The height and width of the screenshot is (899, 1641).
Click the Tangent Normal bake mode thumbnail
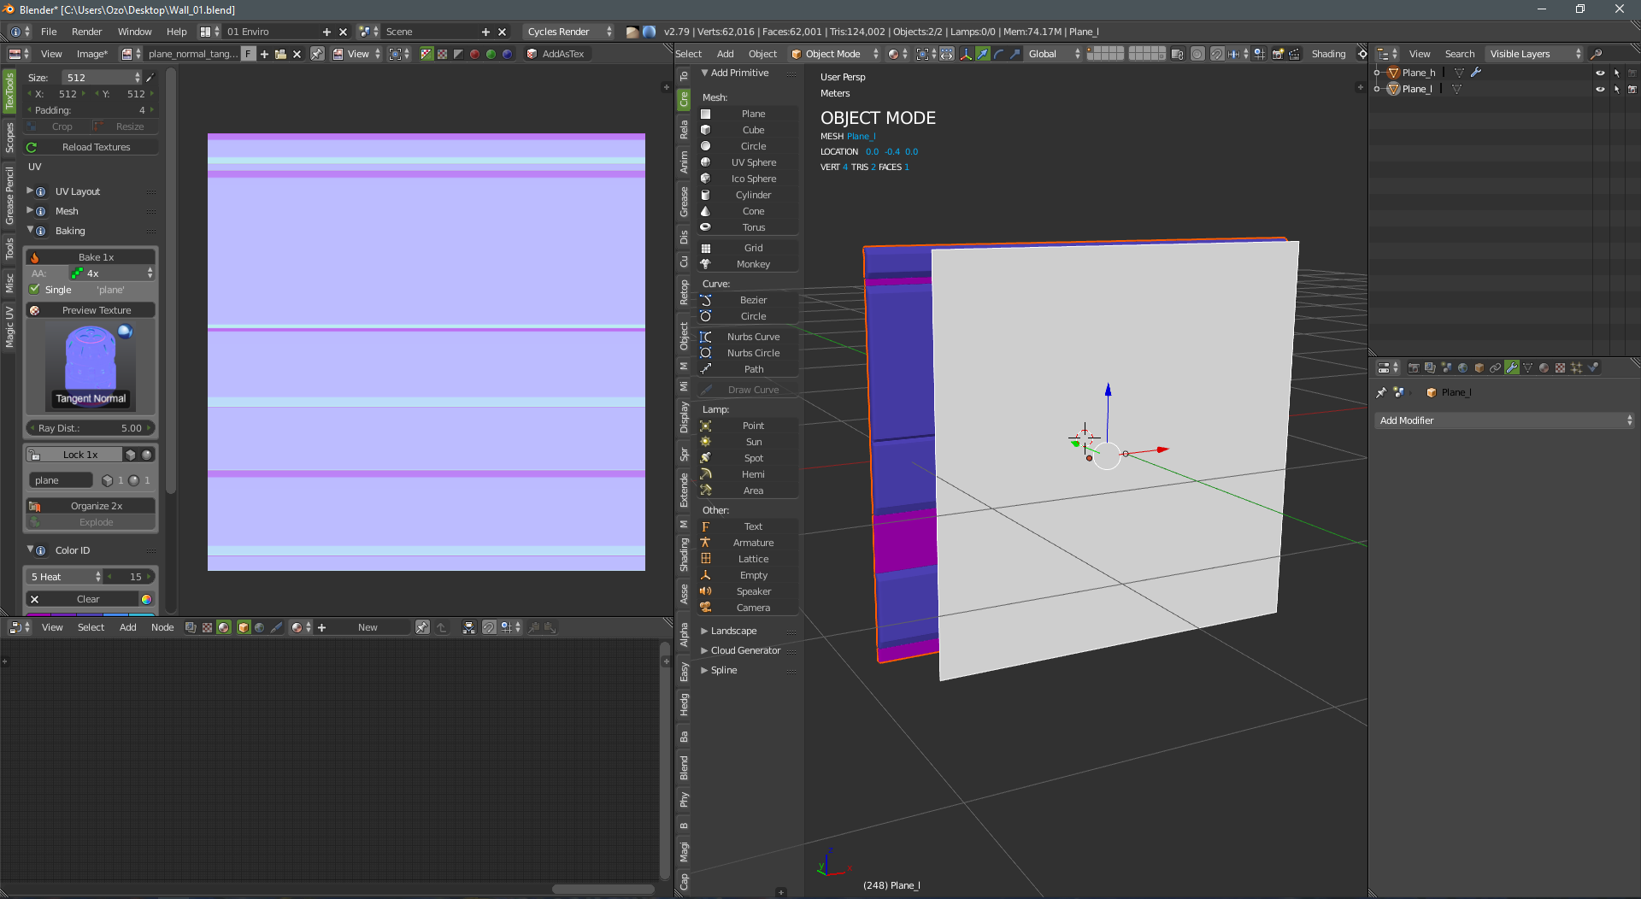90,367
